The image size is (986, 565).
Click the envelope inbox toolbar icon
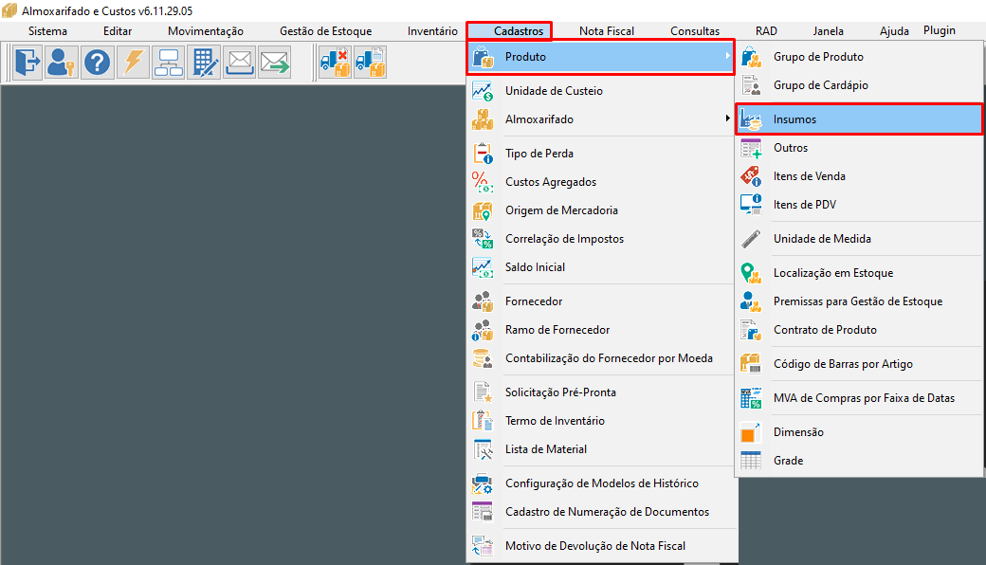point(240,63)
